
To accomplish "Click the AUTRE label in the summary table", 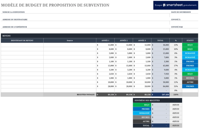I will coord(142,121).
